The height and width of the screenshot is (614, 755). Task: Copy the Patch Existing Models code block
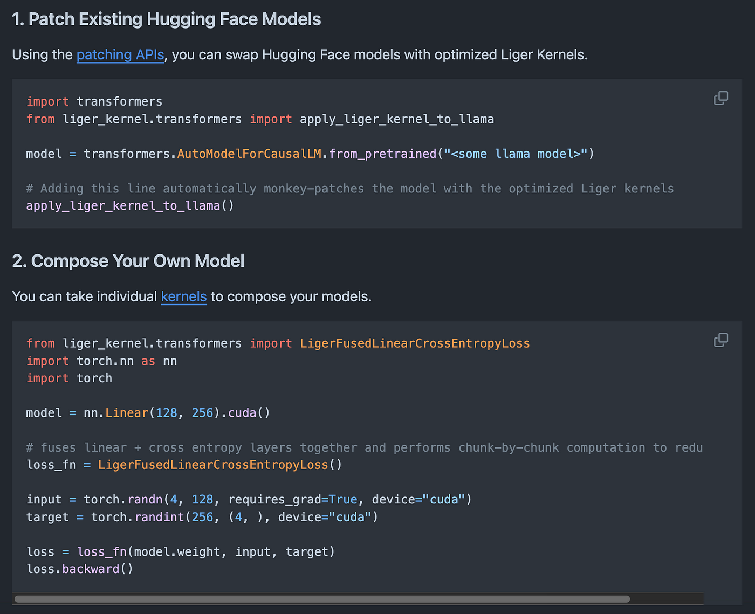pyautogui.click(x=721, y=98)
